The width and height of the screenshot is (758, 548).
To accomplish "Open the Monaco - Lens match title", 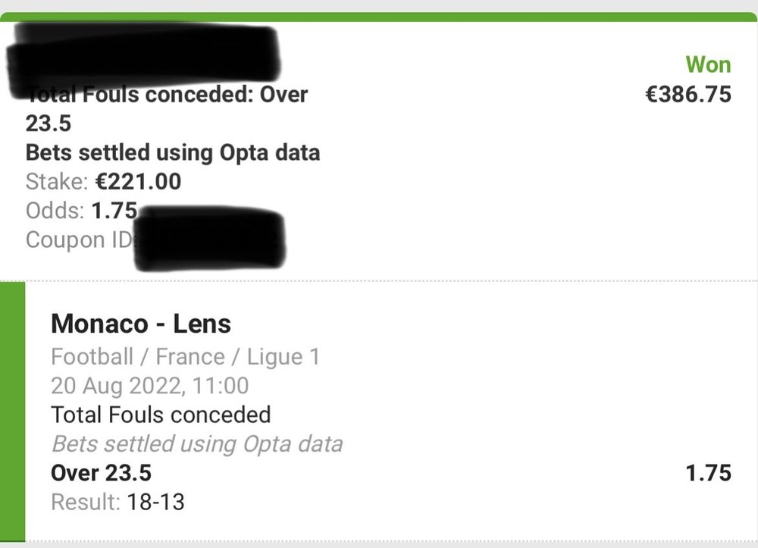I will pyautogui.click(x=141, y=324).
